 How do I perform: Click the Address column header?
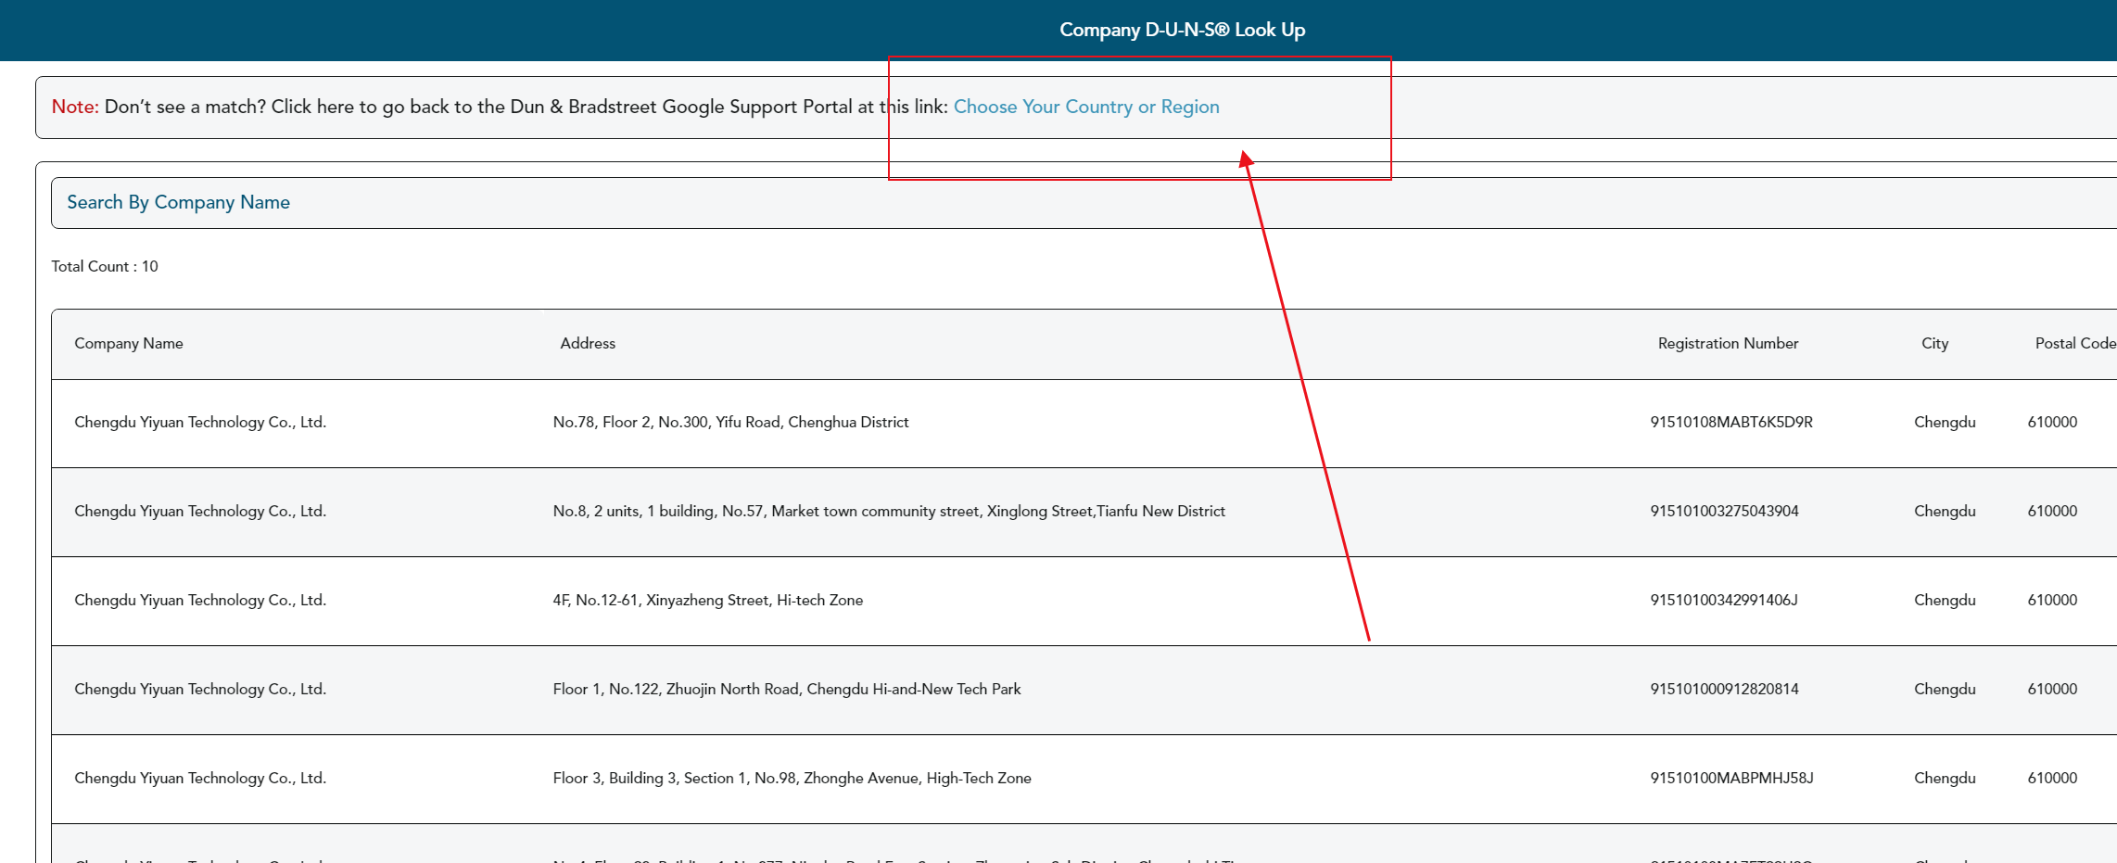(588, 343)
